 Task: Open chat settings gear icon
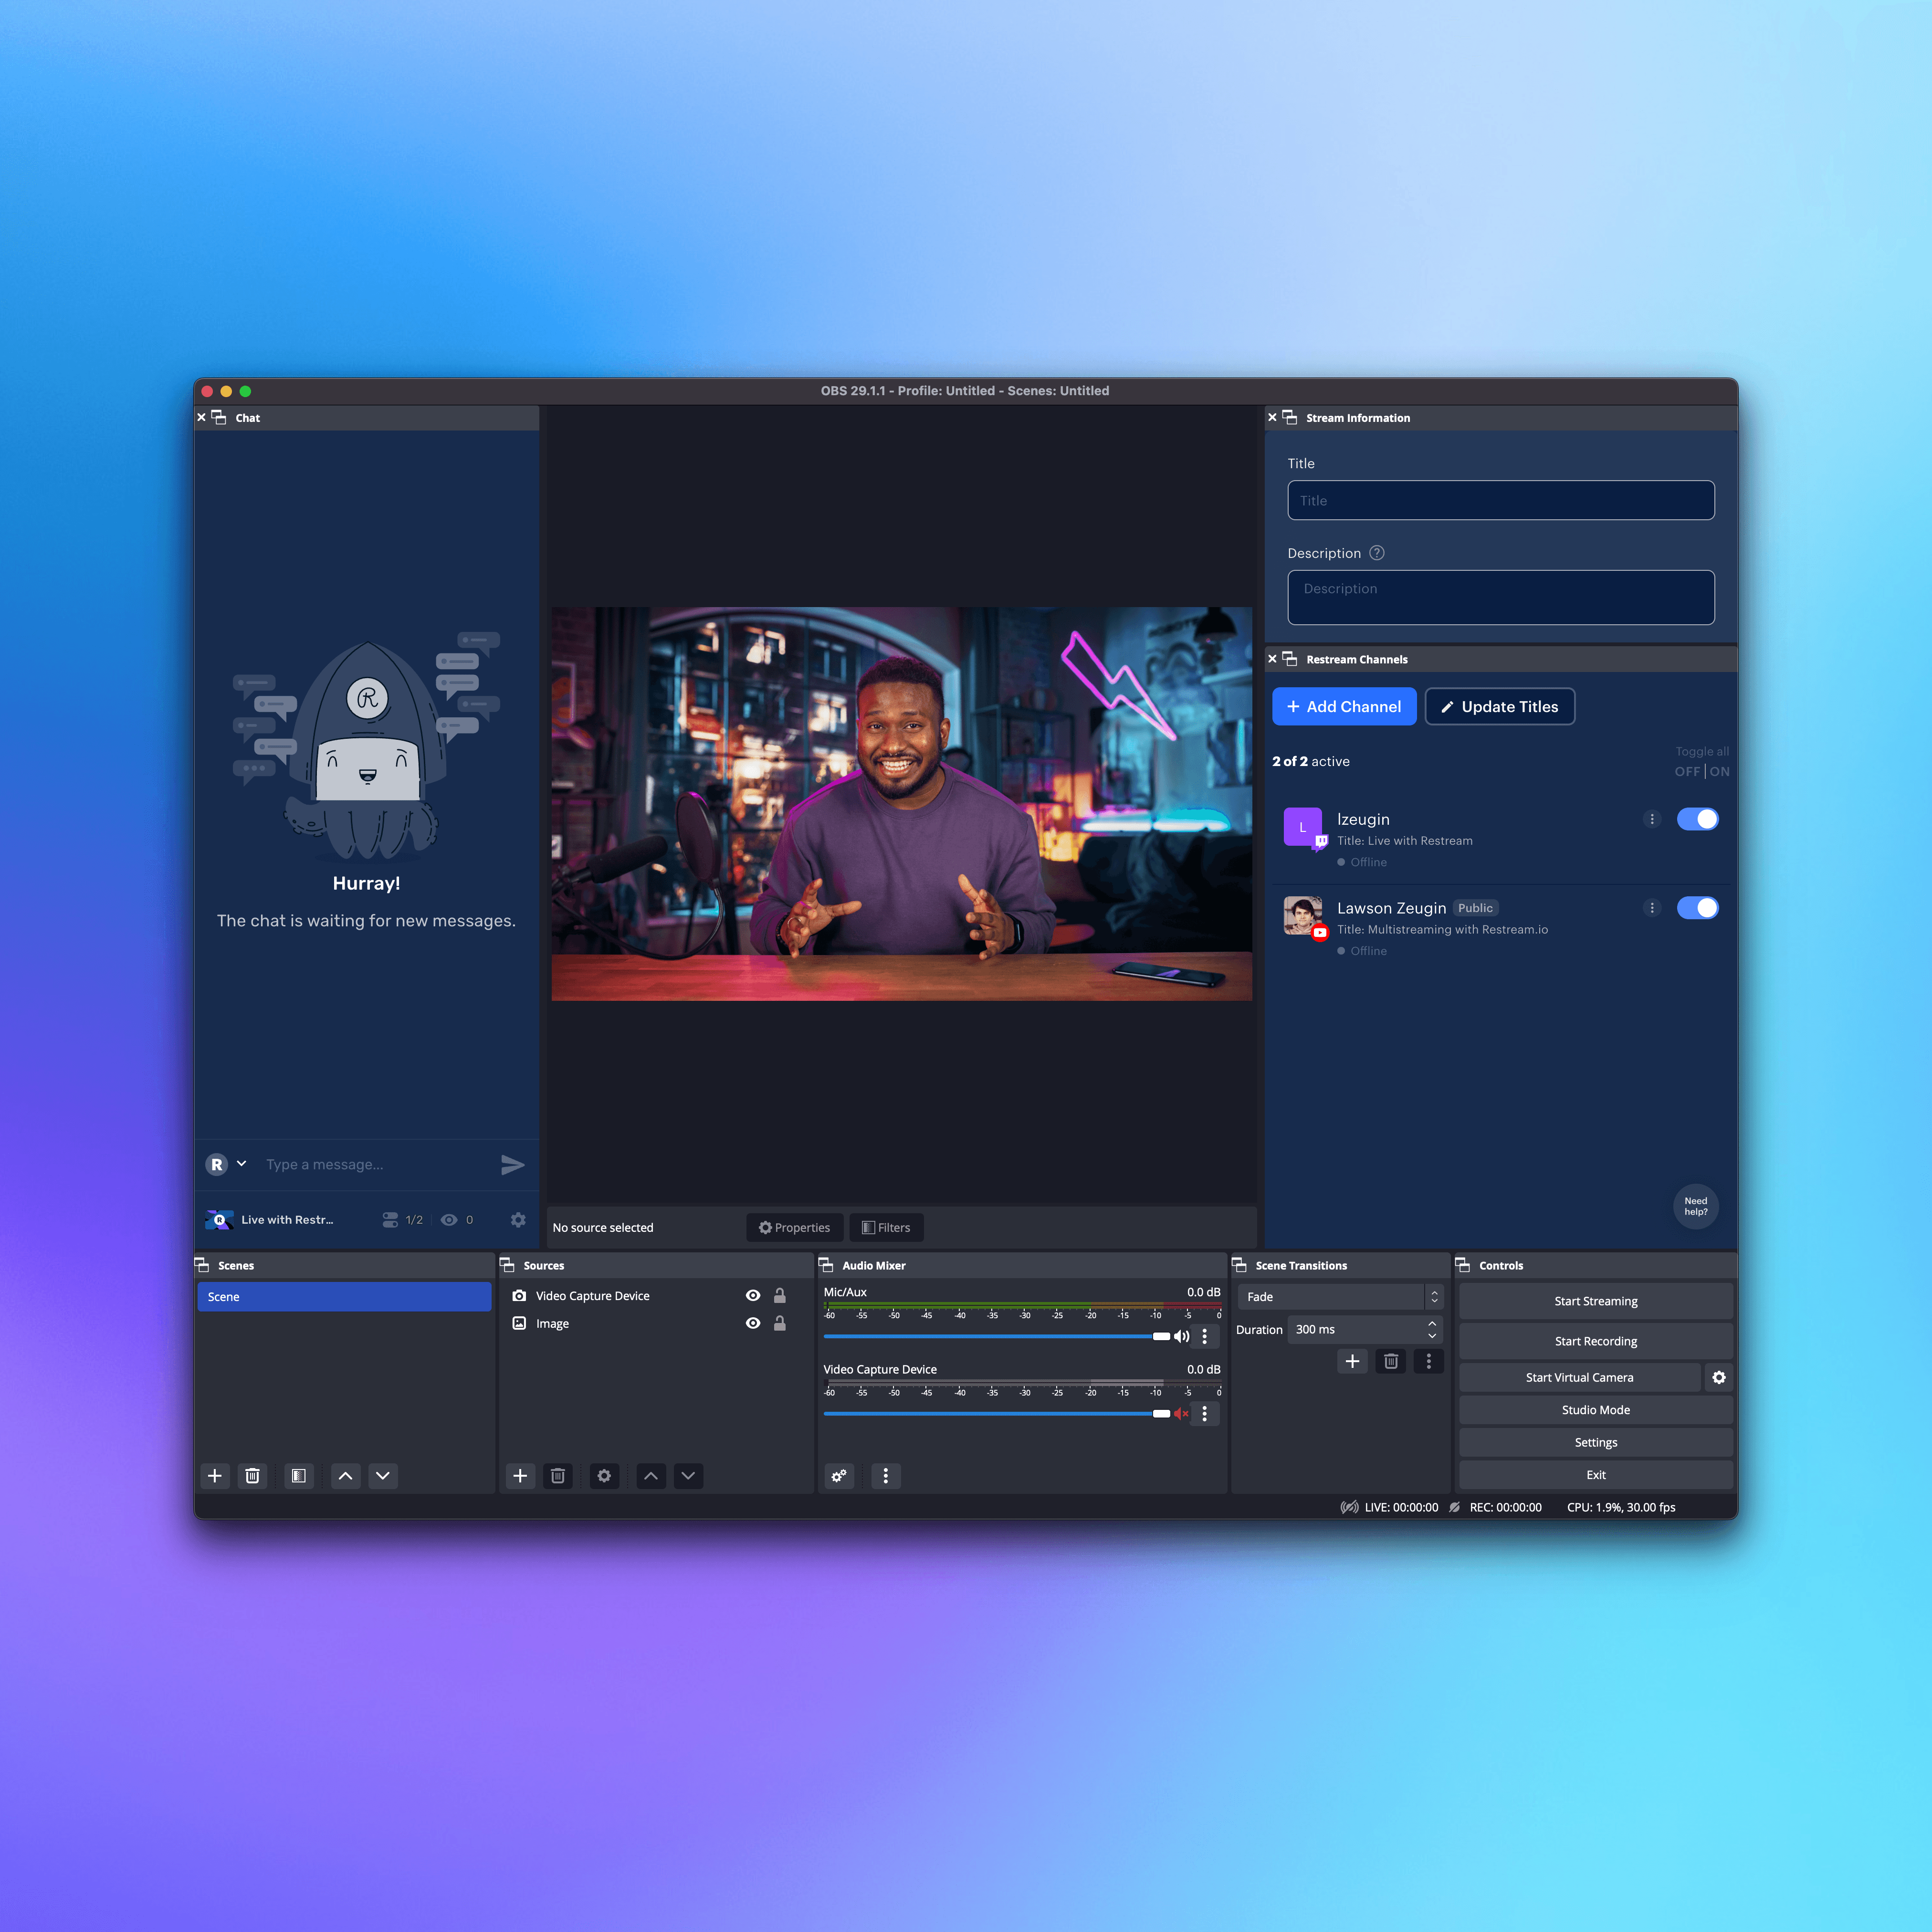coord(518,1219)
